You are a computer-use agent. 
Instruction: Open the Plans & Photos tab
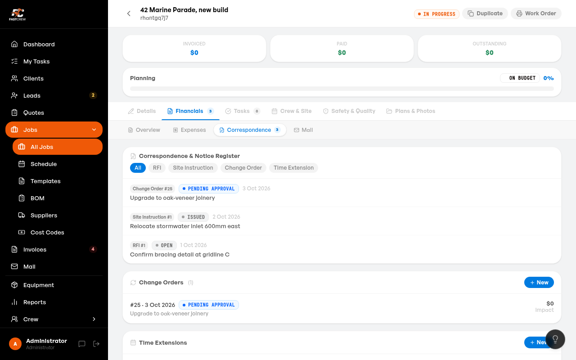pos(411,111)
